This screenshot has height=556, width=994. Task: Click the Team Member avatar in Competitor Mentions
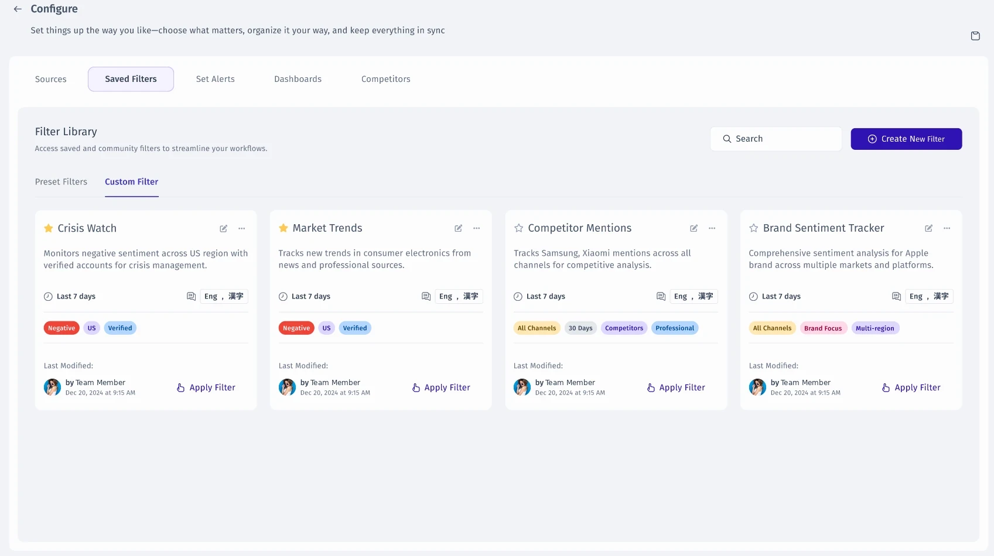[x=522, y=387]
